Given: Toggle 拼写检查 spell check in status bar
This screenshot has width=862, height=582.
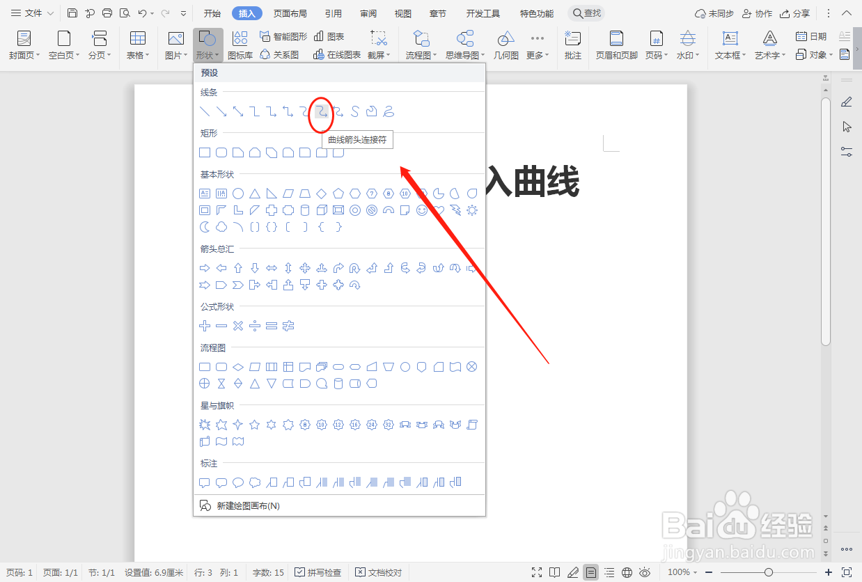Looking at the screenshot, I should (318, 572).
